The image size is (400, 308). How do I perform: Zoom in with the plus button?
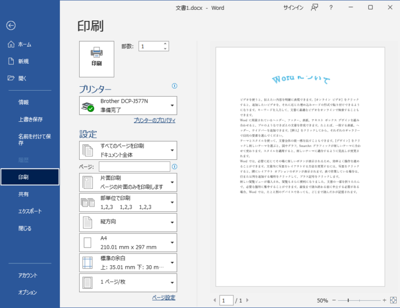pos(385,300)
